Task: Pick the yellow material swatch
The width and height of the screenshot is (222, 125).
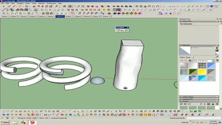Action: (202, 72)
